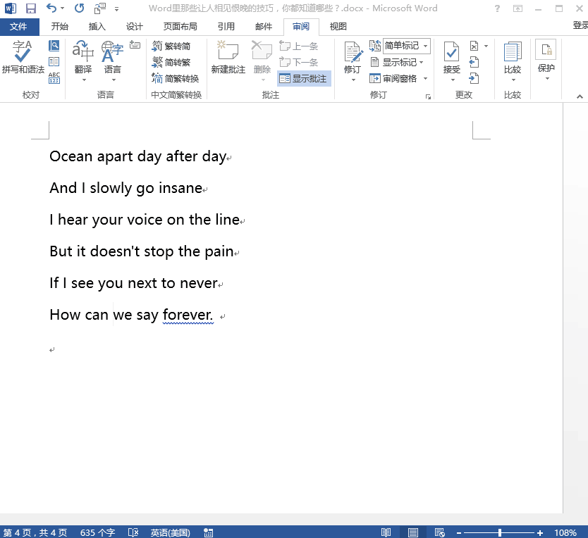The image size is (588, 538).
Task: Run 拼写和语法 spelling check
Action: tap(23, 57)
